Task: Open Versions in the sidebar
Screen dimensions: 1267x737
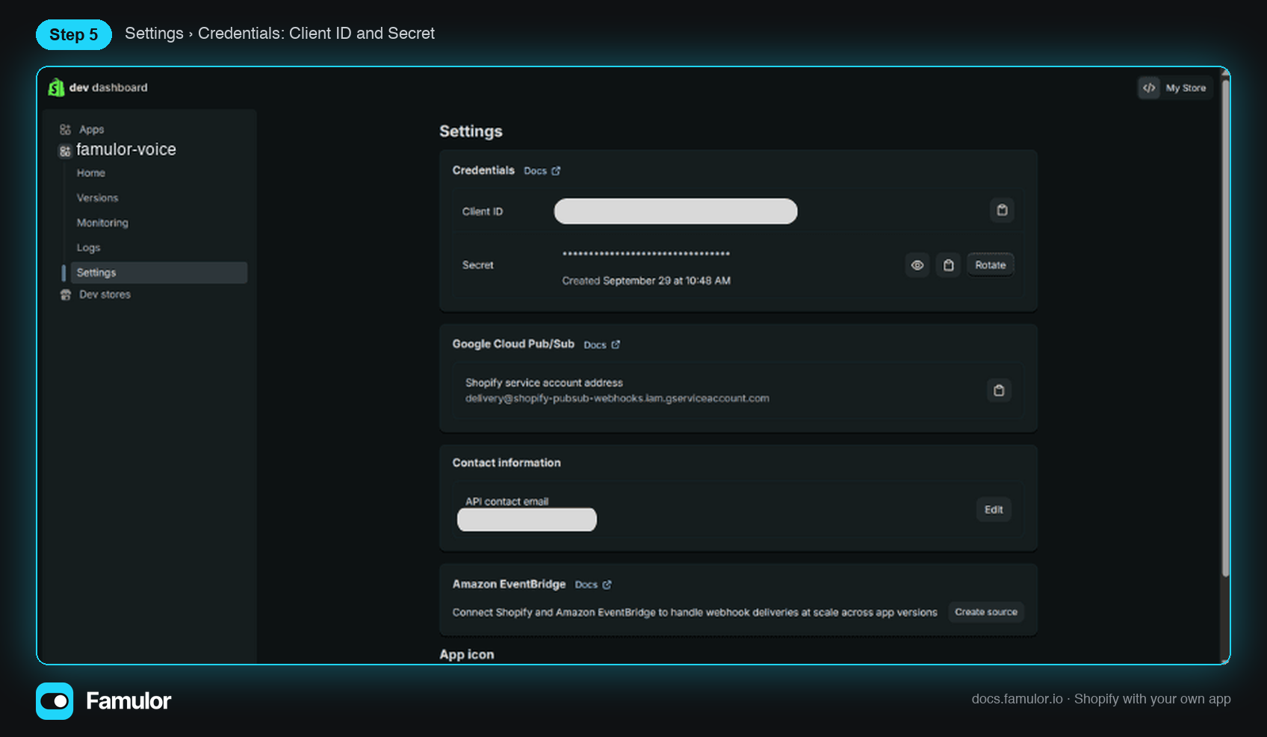Action: (x=97, y=198)
